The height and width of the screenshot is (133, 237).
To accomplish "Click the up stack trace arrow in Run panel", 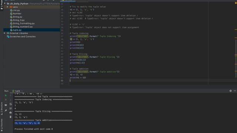I will (x=10, y=95).
